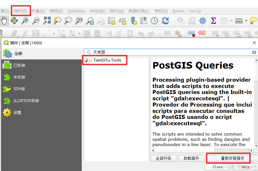Open Temporal Controller clock icon
The width and height of the screenshot is (258, 171).
154,21
